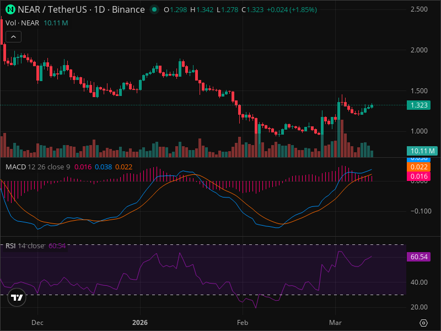
Task: Click the NEAR coin logo icon
Action: 10,9
